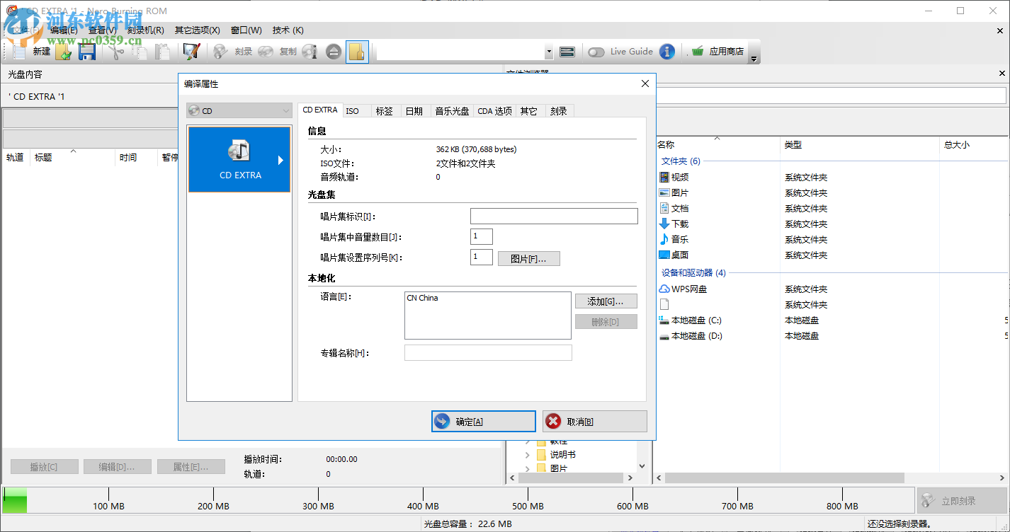Image resolution: width=1010 pixels, height=532 pixels.
Task: Click the 图片[F]... button
Action: [x=528, y=258]
